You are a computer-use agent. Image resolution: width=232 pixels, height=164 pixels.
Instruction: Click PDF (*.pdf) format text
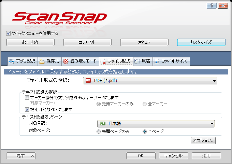coord(105,81)
